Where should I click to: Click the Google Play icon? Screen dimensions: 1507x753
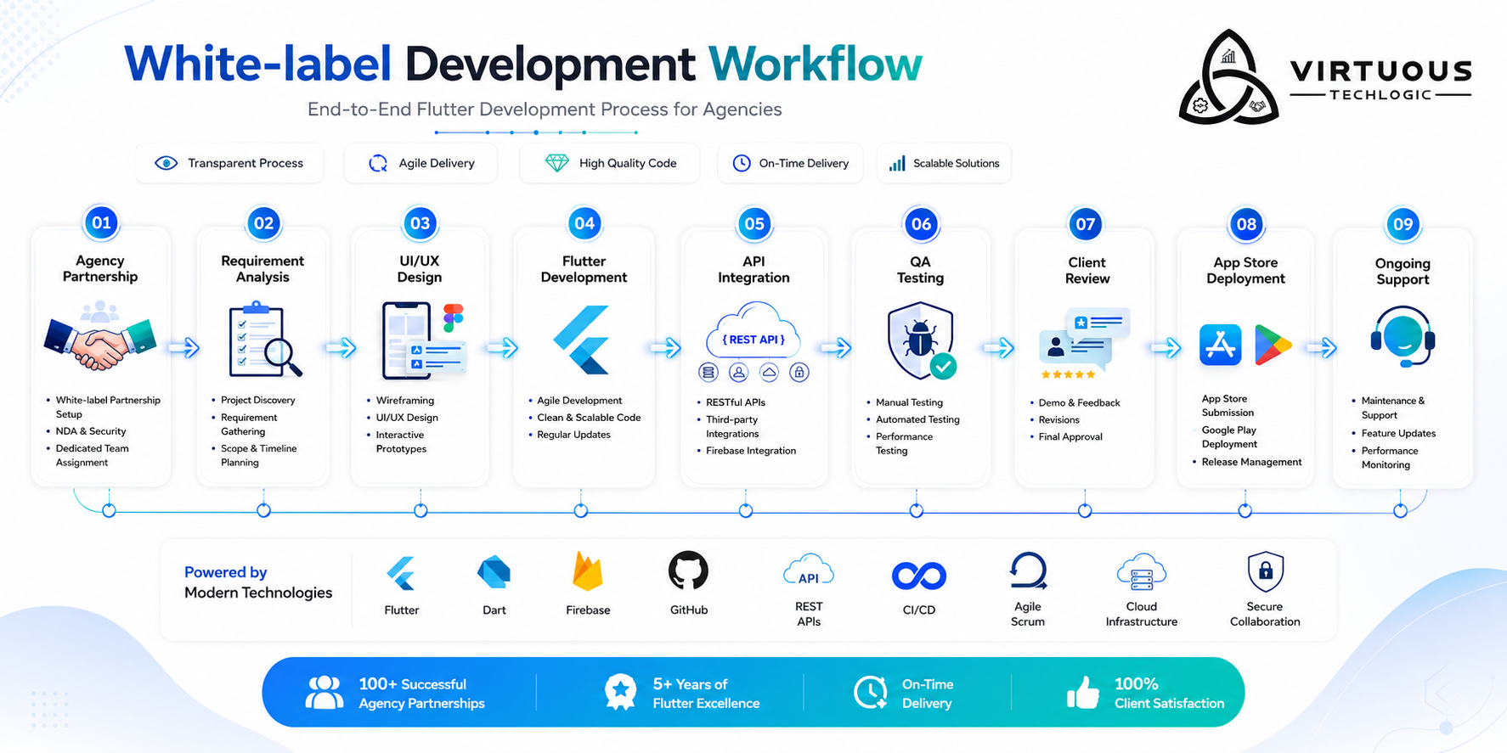(1272, 345)
